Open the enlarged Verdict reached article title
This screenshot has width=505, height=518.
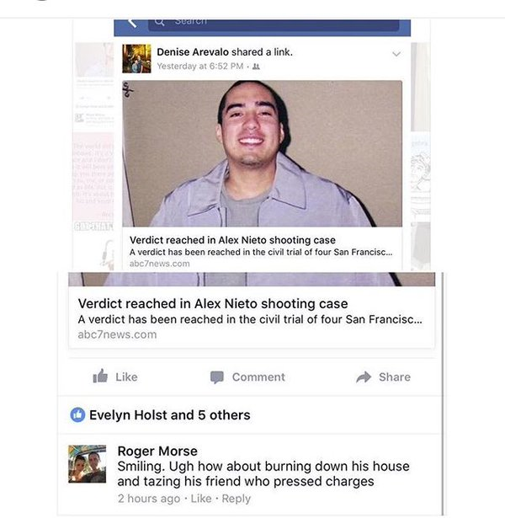click(213, 303)
